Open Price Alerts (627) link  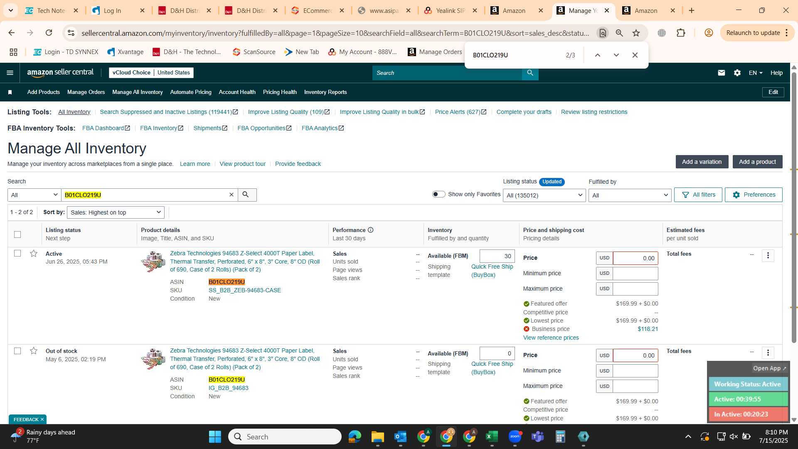click(x=461, y=112)
